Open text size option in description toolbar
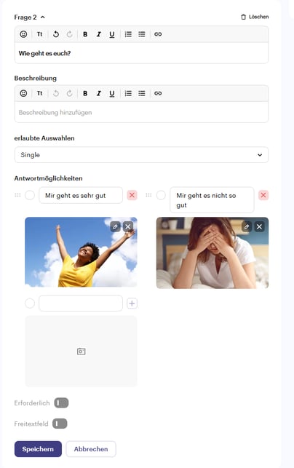 (39, 93)
